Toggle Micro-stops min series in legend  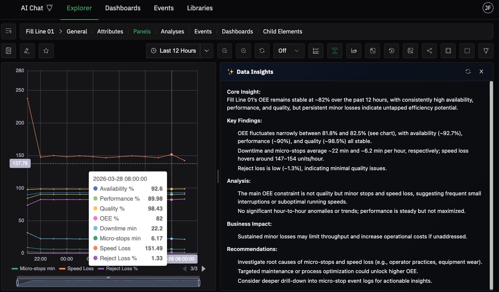(x=33, y=268)
